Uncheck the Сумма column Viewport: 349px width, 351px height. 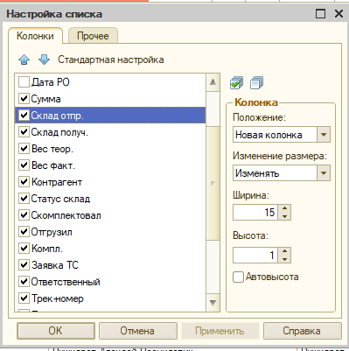coord(24,99)
